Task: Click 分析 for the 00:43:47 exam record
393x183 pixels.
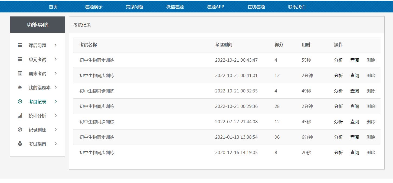Action: point(338,60)
